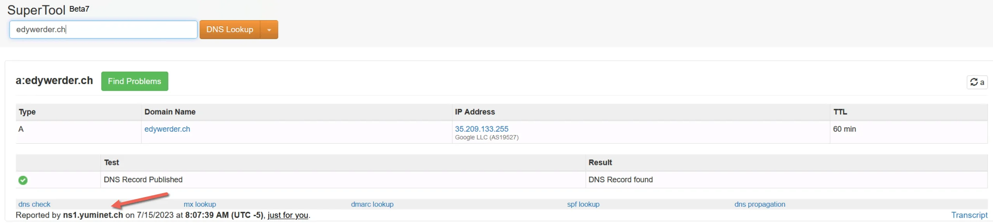The height and width of the screenshot is (223, 993).
Task: Click the Find Problems button
Action: click(x=134, y=81)
